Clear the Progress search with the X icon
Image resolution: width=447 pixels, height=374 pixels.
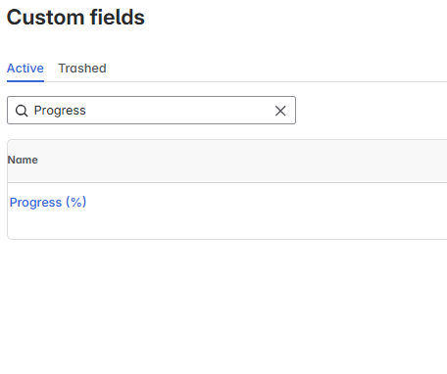(280, 111)
